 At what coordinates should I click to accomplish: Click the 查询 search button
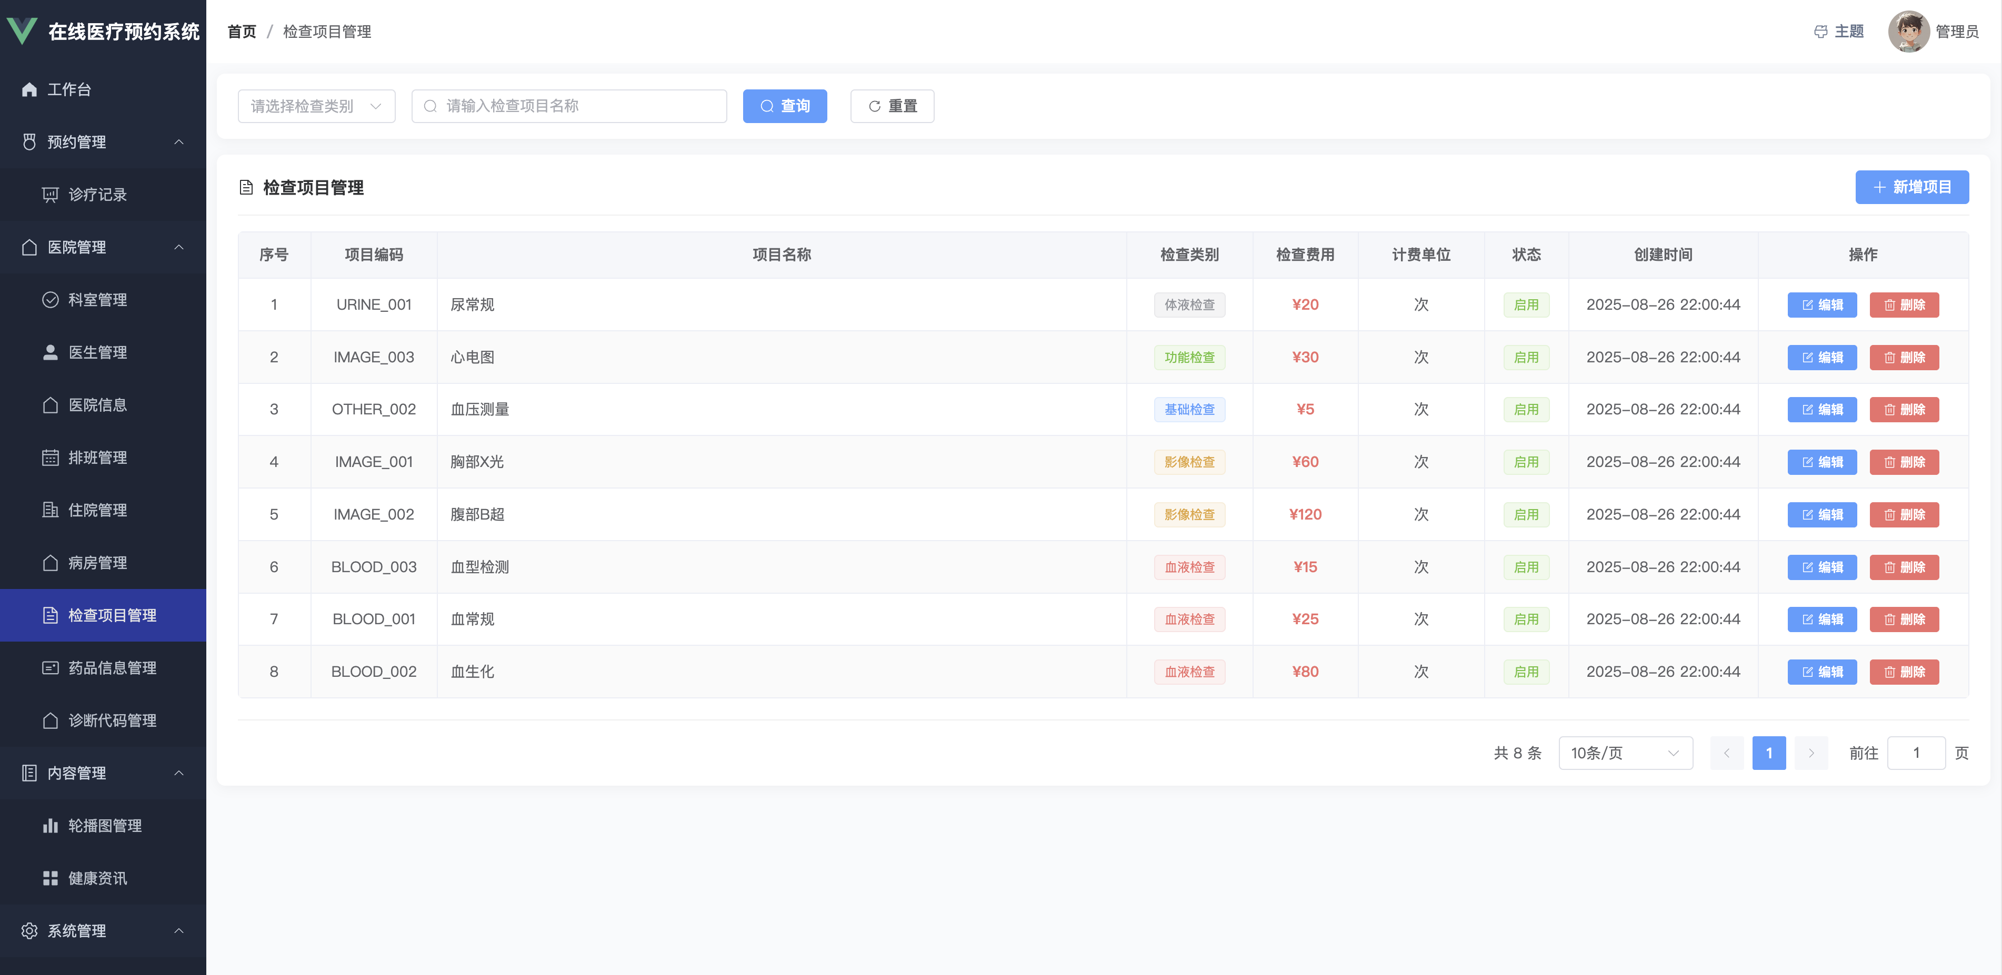coord(784,106)
